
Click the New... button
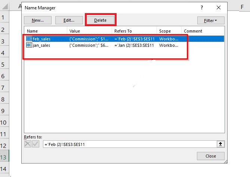pos(38,20)
